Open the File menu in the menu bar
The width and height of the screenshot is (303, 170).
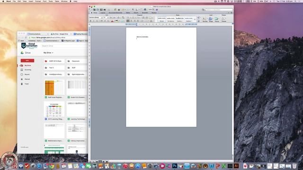[x=14, y=1]
